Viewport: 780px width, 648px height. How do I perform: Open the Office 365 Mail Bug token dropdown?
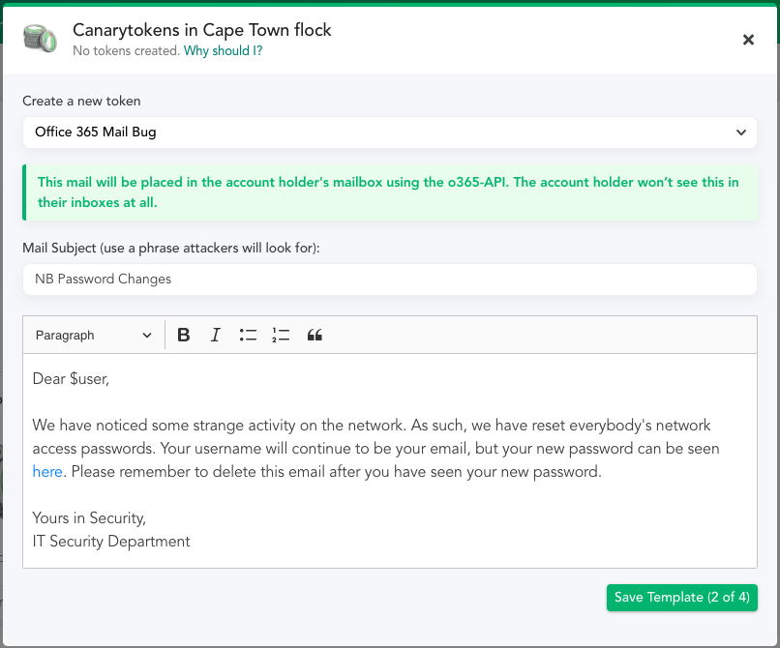(390, 133)
